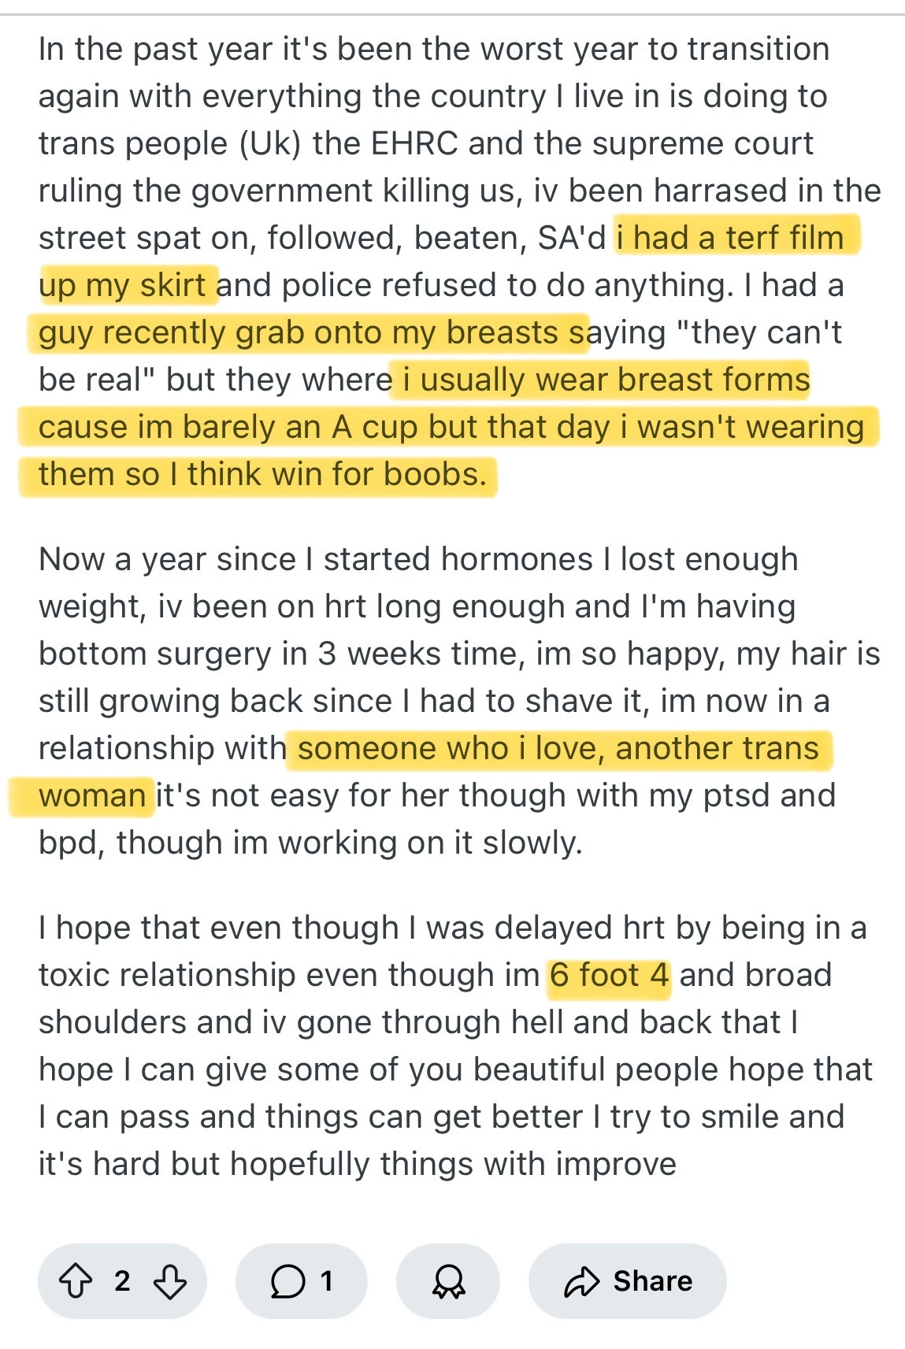Tap the Share label text
Image resolution: width=905 pixels, height=1349 pixels.
(x=653, y=1281)
